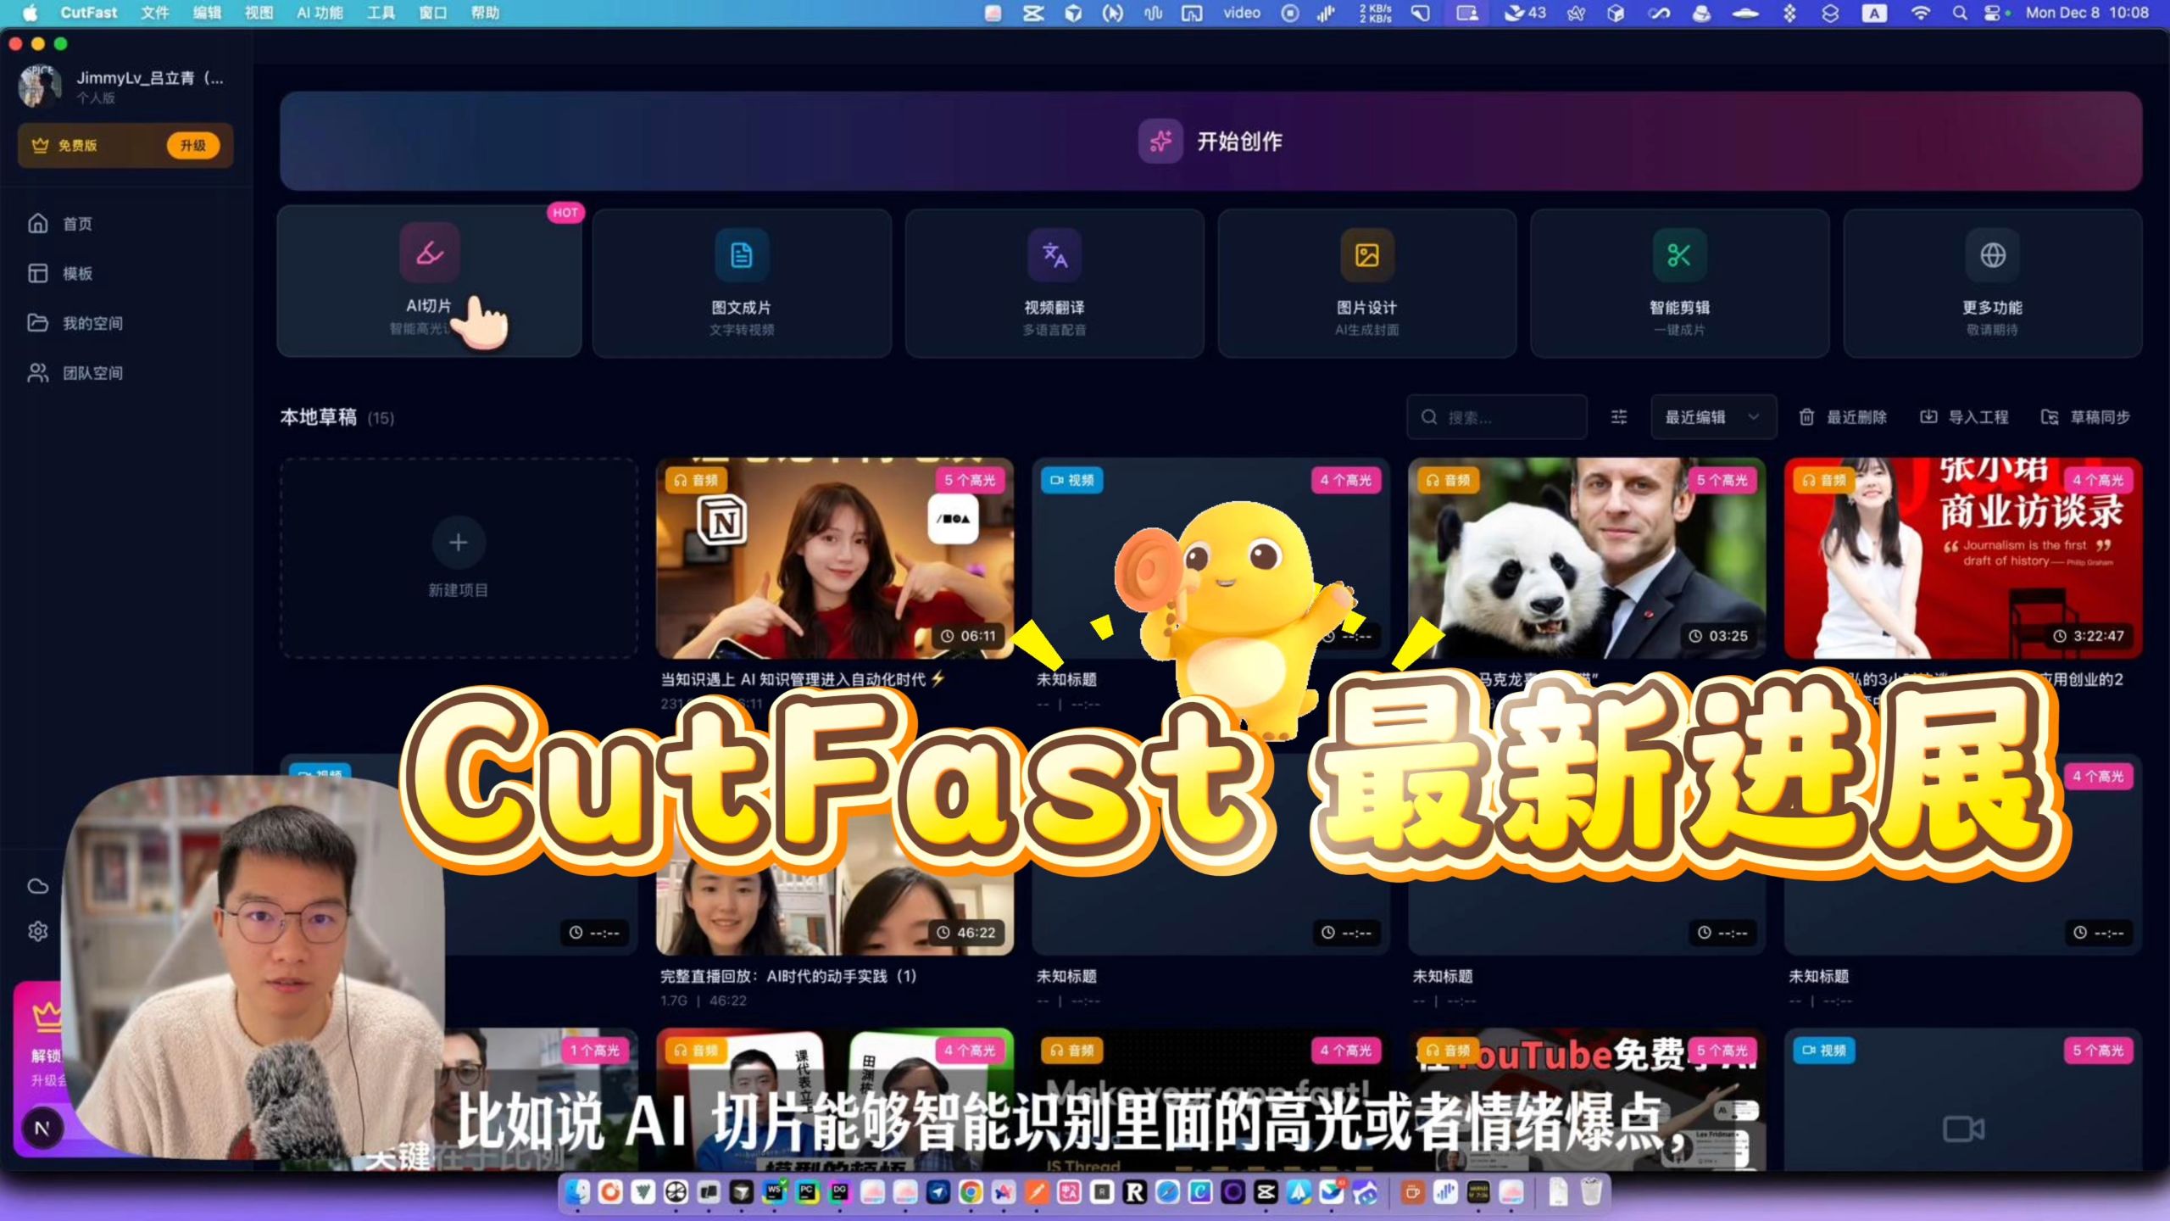Image resolution: width=2170 pixels, height=1221 pixels.
Task: Go to 我的空间 in sidebar
Action: pyautogui.click(x=92, y=323)
